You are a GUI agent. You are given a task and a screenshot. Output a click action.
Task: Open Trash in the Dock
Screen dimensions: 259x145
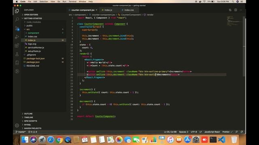coord(234,140)
